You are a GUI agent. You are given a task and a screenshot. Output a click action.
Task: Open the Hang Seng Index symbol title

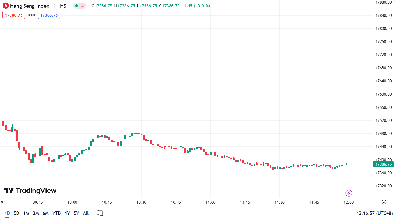[39, 6]
